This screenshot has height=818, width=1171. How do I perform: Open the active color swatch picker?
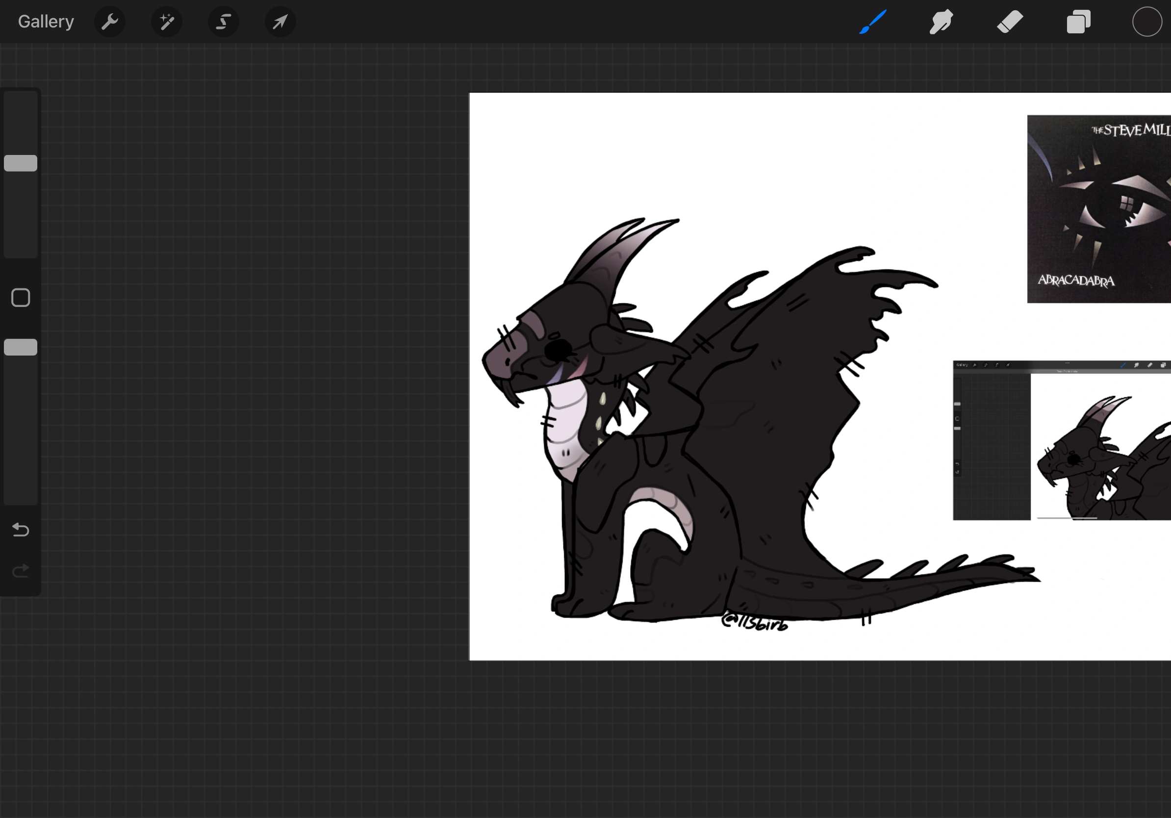[1147, 22]
